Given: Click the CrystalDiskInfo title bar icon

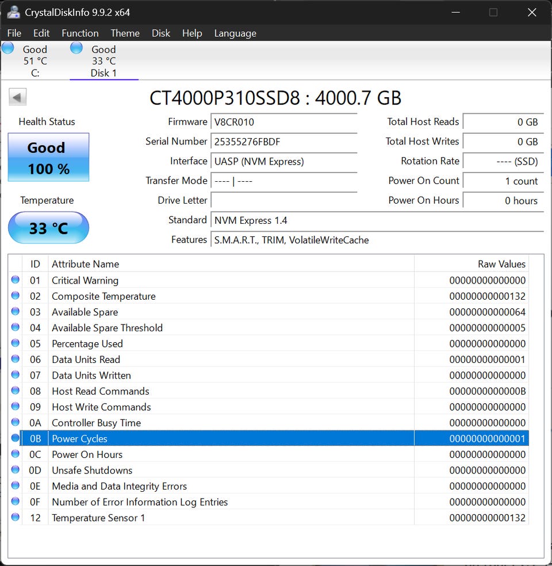Looking at the screenshot, I should point(13,12).
